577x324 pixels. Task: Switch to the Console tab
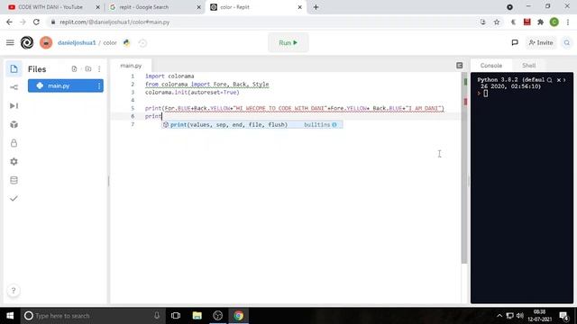coord(490,66)
